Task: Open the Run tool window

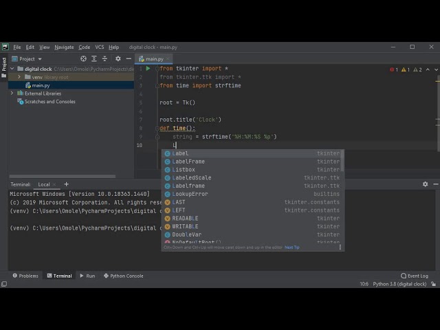Action: click(87, 276)
